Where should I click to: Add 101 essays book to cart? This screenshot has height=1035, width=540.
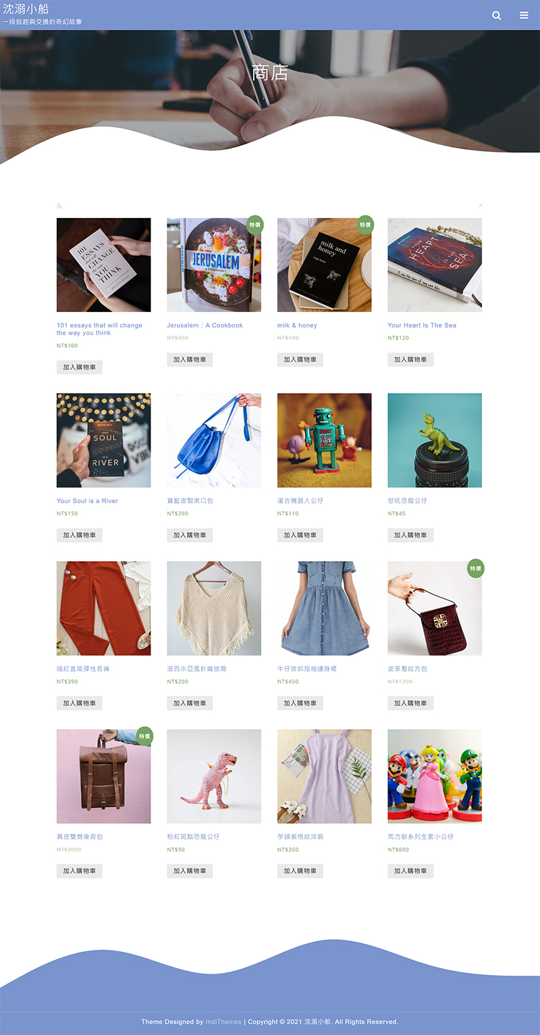[80, 367]
